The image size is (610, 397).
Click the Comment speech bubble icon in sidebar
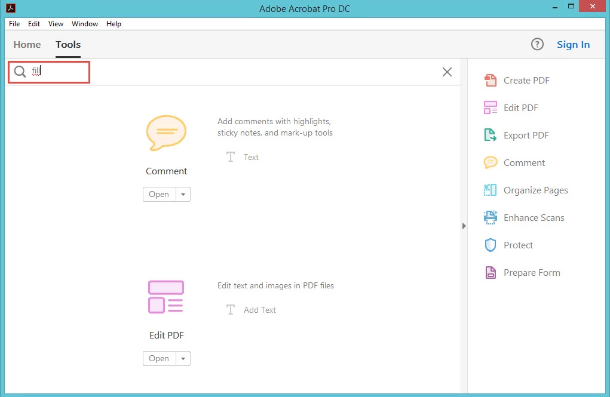[490, 162]
